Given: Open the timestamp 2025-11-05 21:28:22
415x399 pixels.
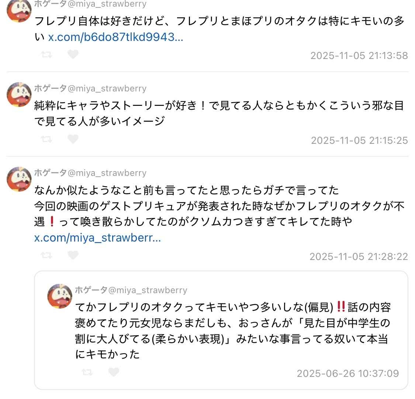Looking at the screenshot, I should (359, 256).
